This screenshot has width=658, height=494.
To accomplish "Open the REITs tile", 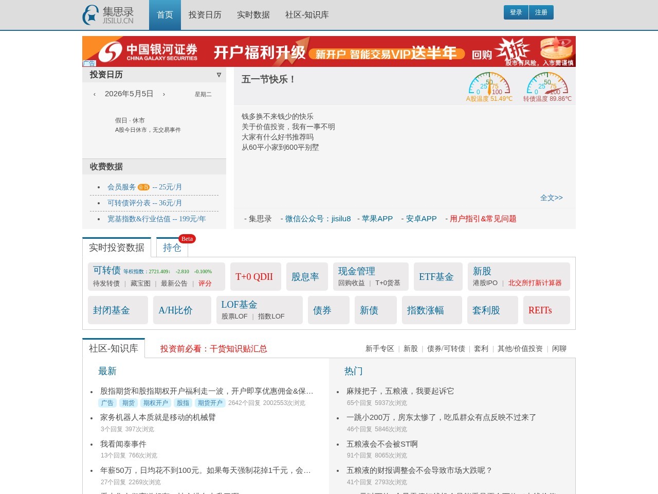I will pyautogui.click(x=546, y=310).
